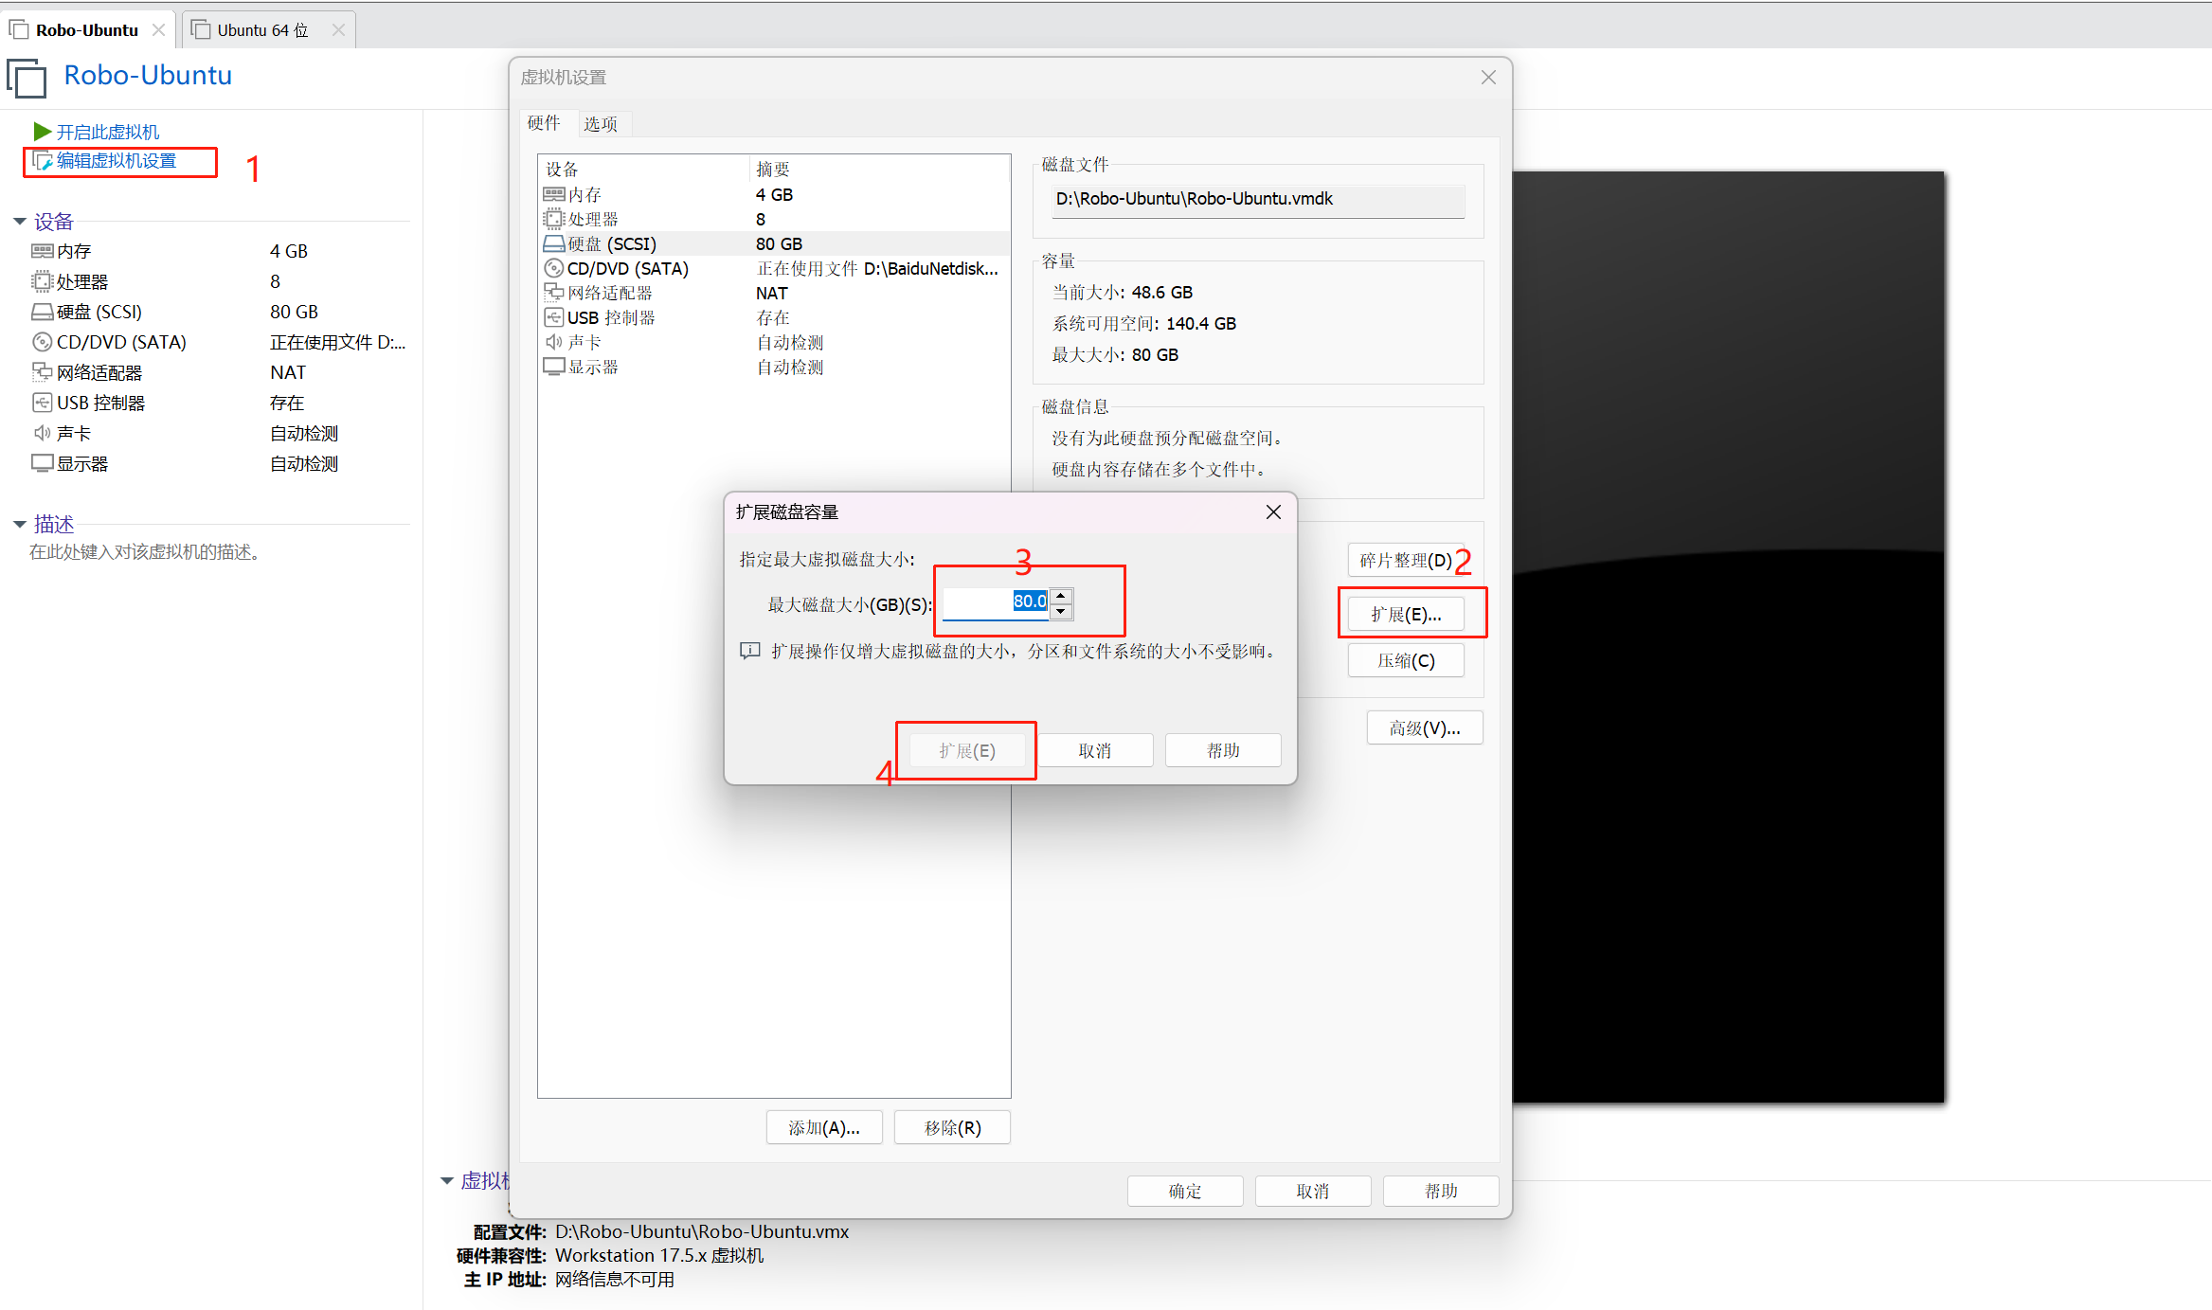Image resolution: width=2212 pixels, height=1310 pixels.
Task: Click the large Robo-Ubuntu VM title icon
Action: [x=27, y=78]
